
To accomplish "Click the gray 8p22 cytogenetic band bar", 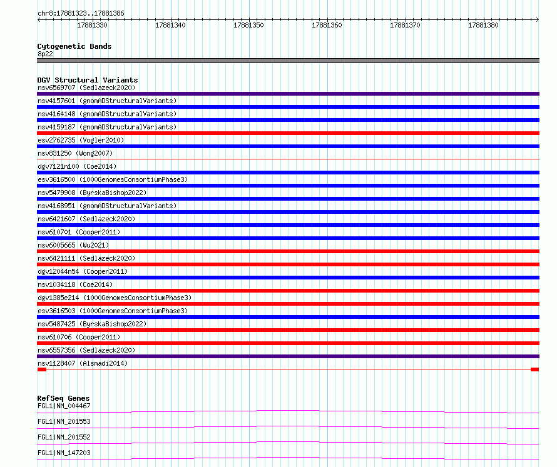I will (288, 61).
